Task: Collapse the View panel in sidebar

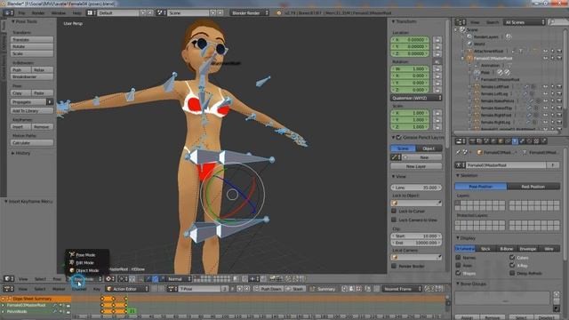Action: (x=393, y=176)
